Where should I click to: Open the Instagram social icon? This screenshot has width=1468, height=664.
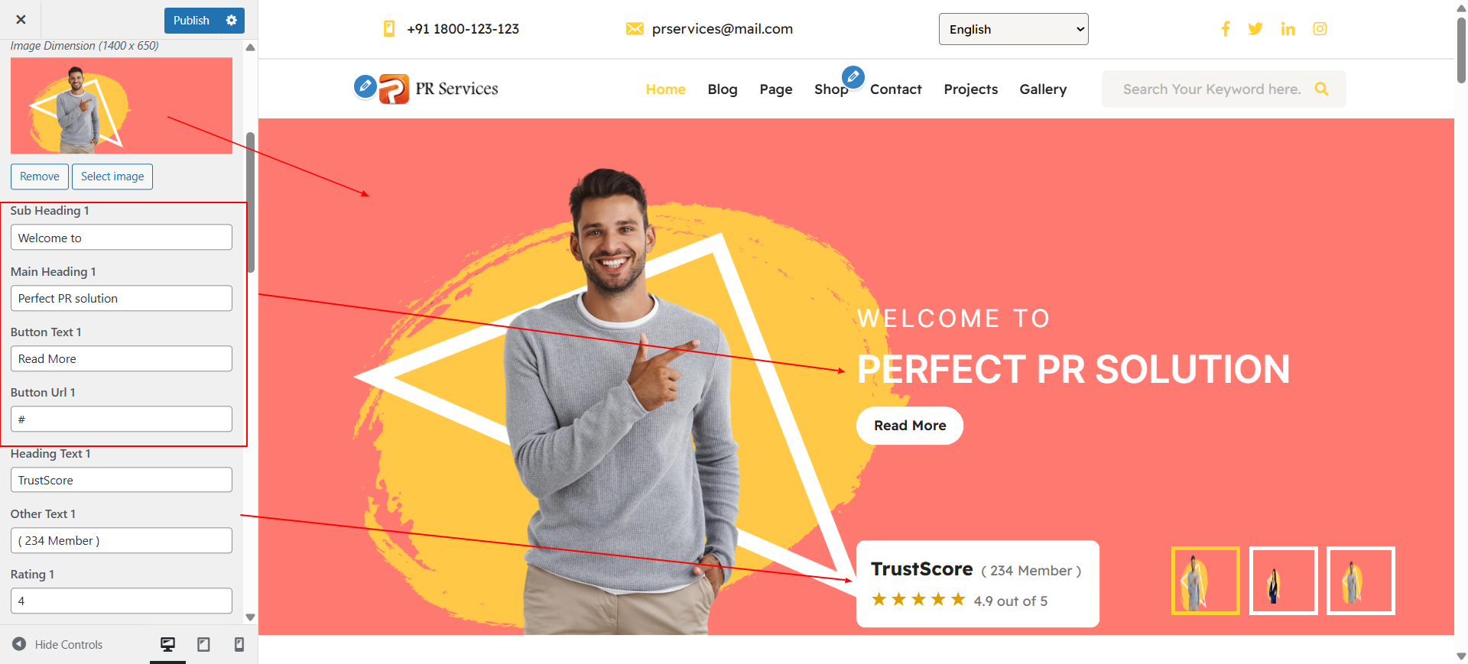pyautogui.click(x=1320, y=29)
